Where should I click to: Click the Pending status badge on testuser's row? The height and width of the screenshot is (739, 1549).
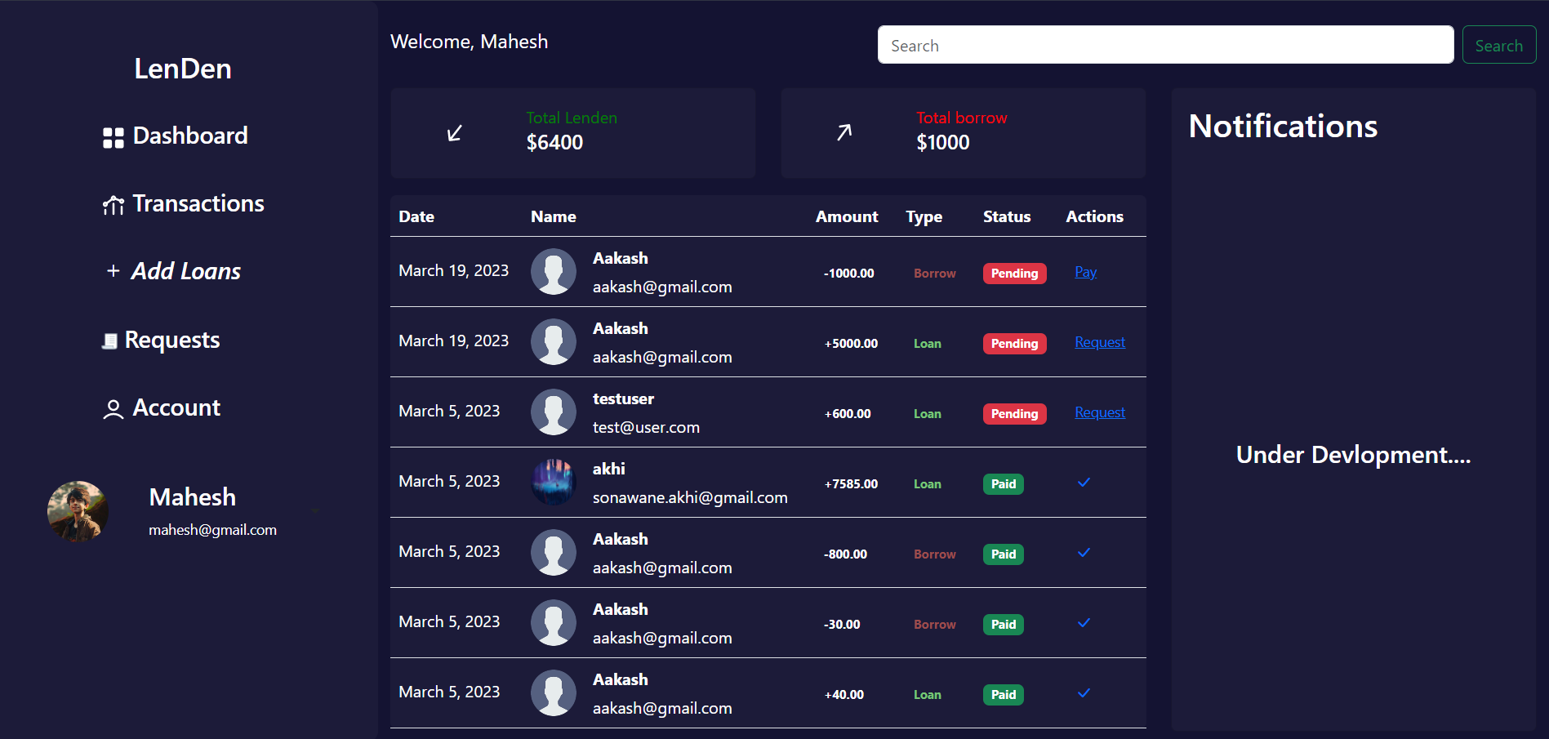point(1014,414)
